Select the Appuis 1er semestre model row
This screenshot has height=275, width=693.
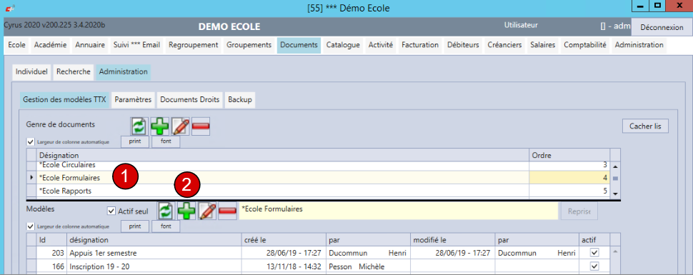[318, 253]
